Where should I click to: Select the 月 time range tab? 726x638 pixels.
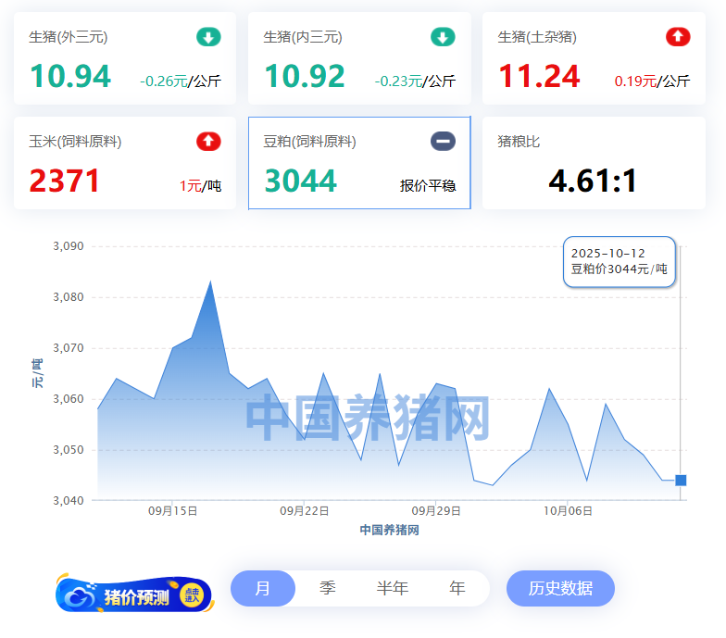pos(263,589)
